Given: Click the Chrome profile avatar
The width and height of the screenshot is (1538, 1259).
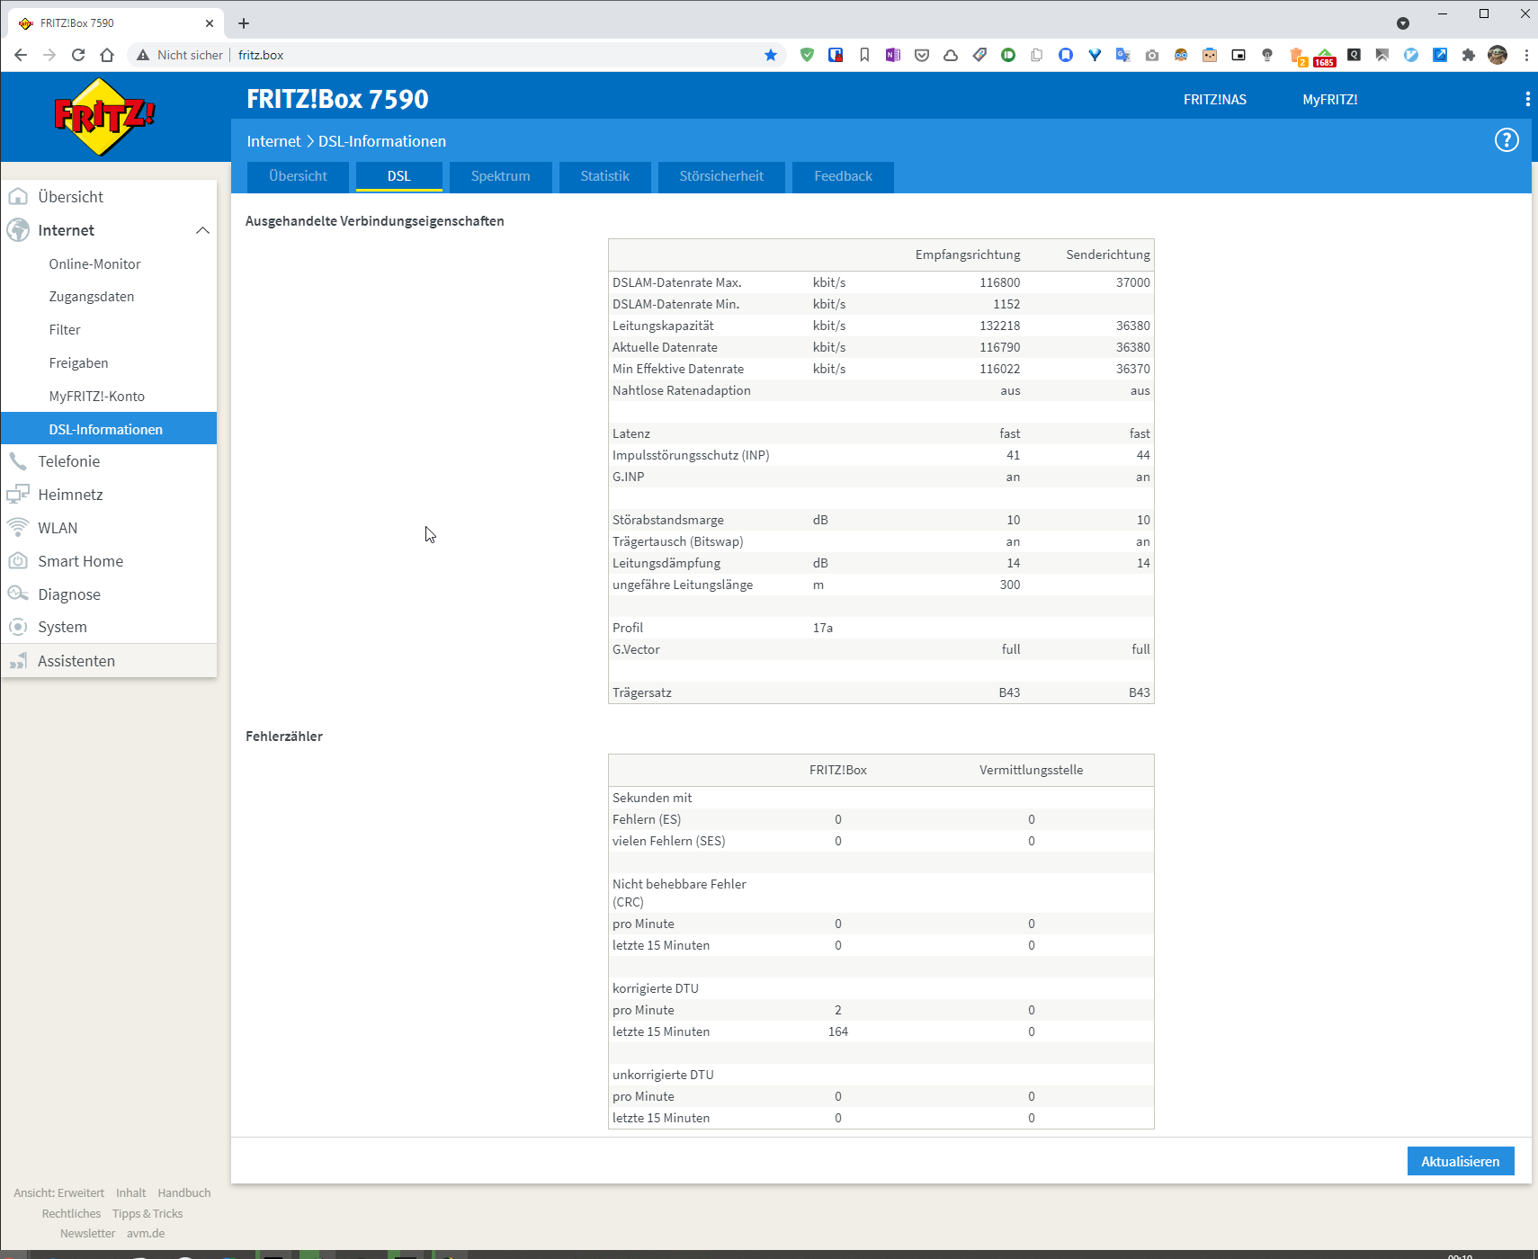Looking at the screenshot, I should pyautogui.click(x=1498, y=55).
